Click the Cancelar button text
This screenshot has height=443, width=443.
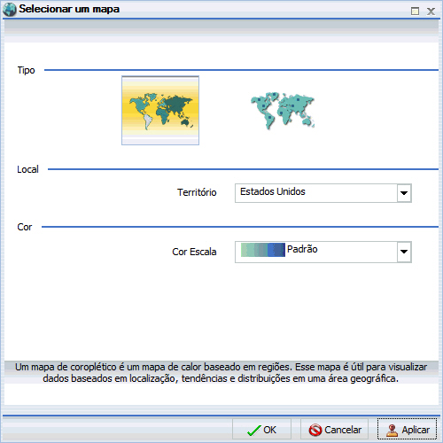[x=343, y=430]
